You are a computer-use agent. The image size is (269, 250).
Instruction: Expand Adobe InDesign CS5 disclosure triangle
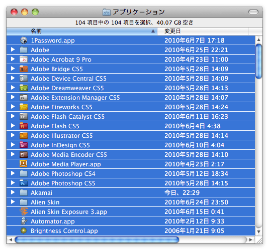click(x=13, y=145)
